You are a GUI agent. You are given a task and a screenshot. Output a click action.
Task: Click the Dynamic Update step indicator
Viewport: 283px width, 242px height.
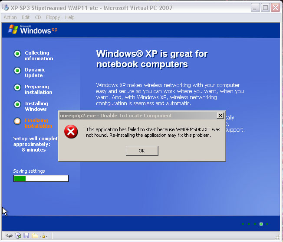click(17, 71)
